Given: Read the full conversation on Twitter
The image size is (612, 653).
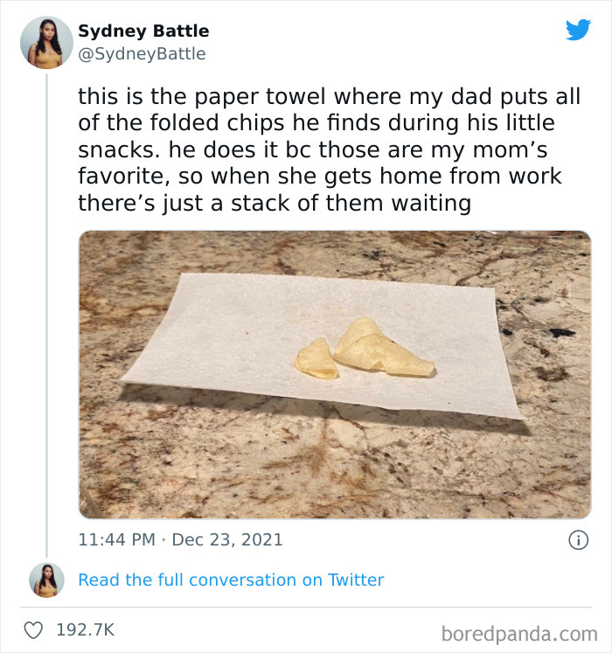Looking at the screenshot, I should pyautogui.click(x=231, y=580).
